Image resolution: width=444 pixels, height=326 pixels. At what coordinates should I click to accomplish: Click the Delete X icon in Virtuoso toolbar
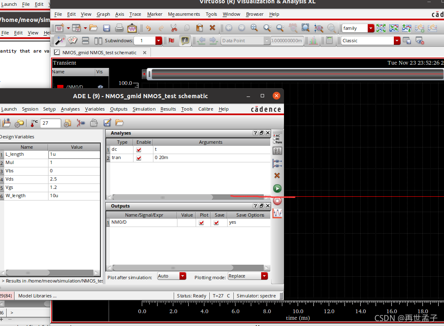(x=212, y=28)
